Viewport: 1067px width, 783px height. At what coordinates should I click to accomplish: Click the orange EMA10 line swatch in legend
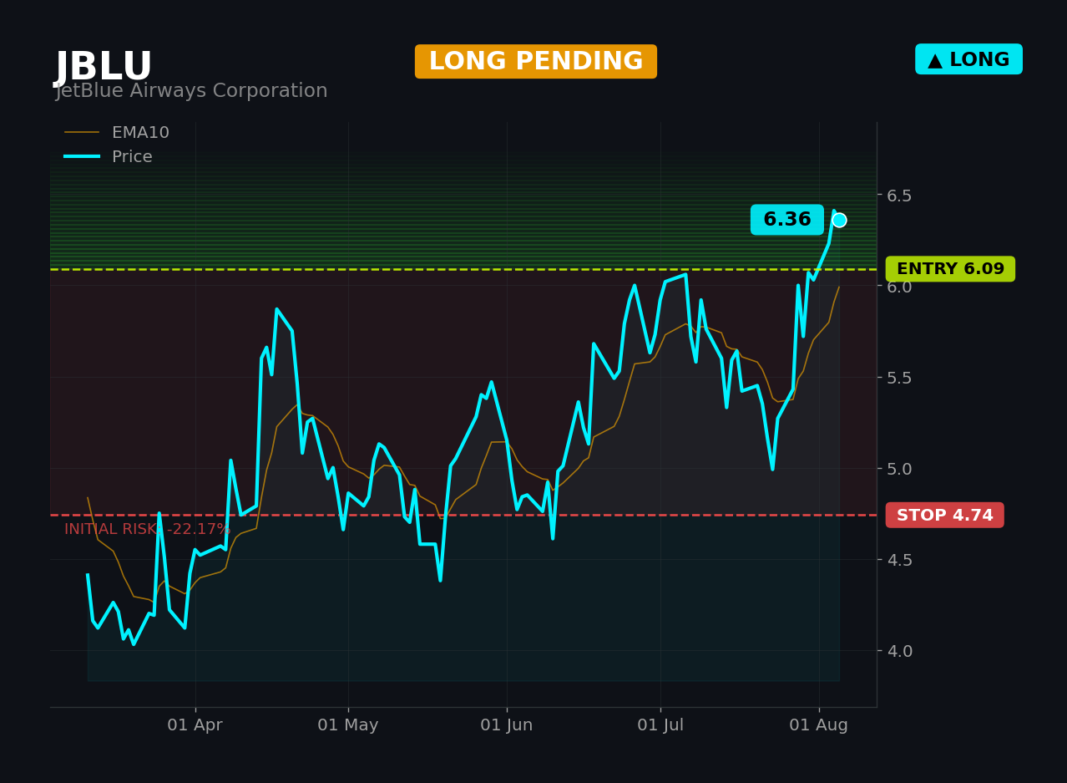click(x=82, y=132)
